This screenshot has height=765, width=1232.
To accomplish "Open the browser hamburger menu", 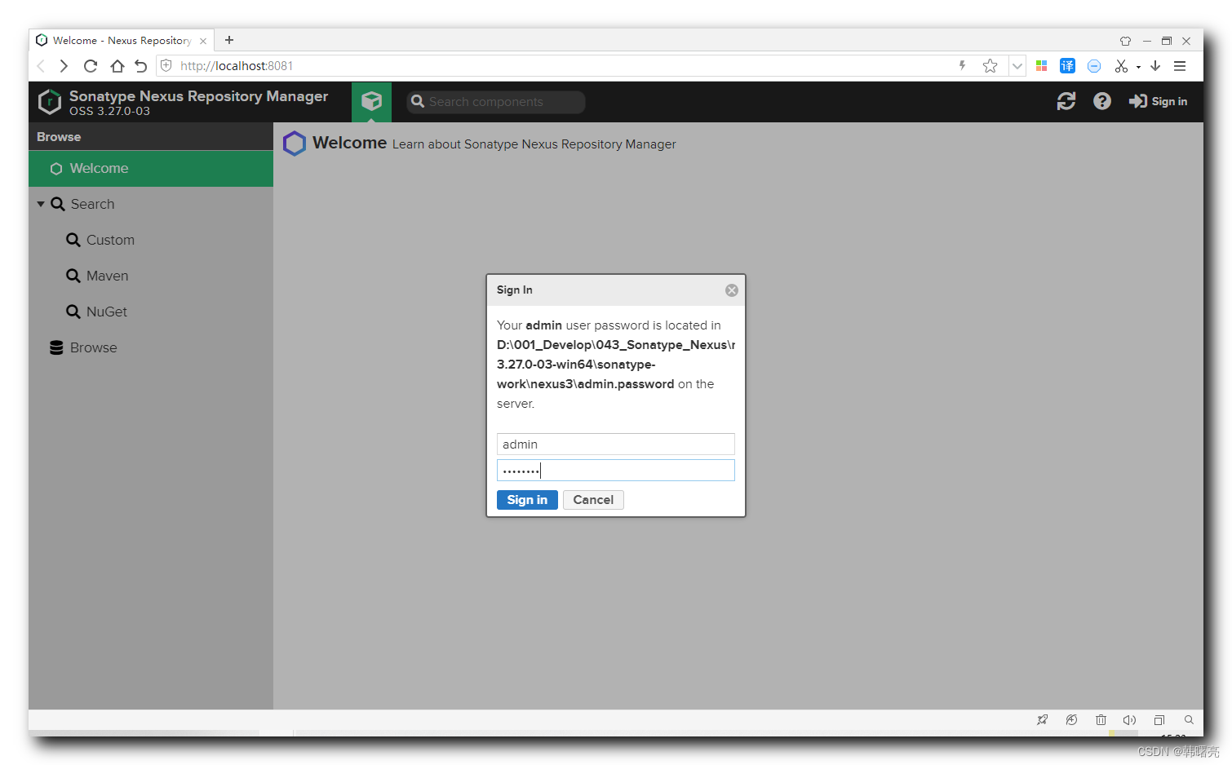I will click(x=1180, y=66).
